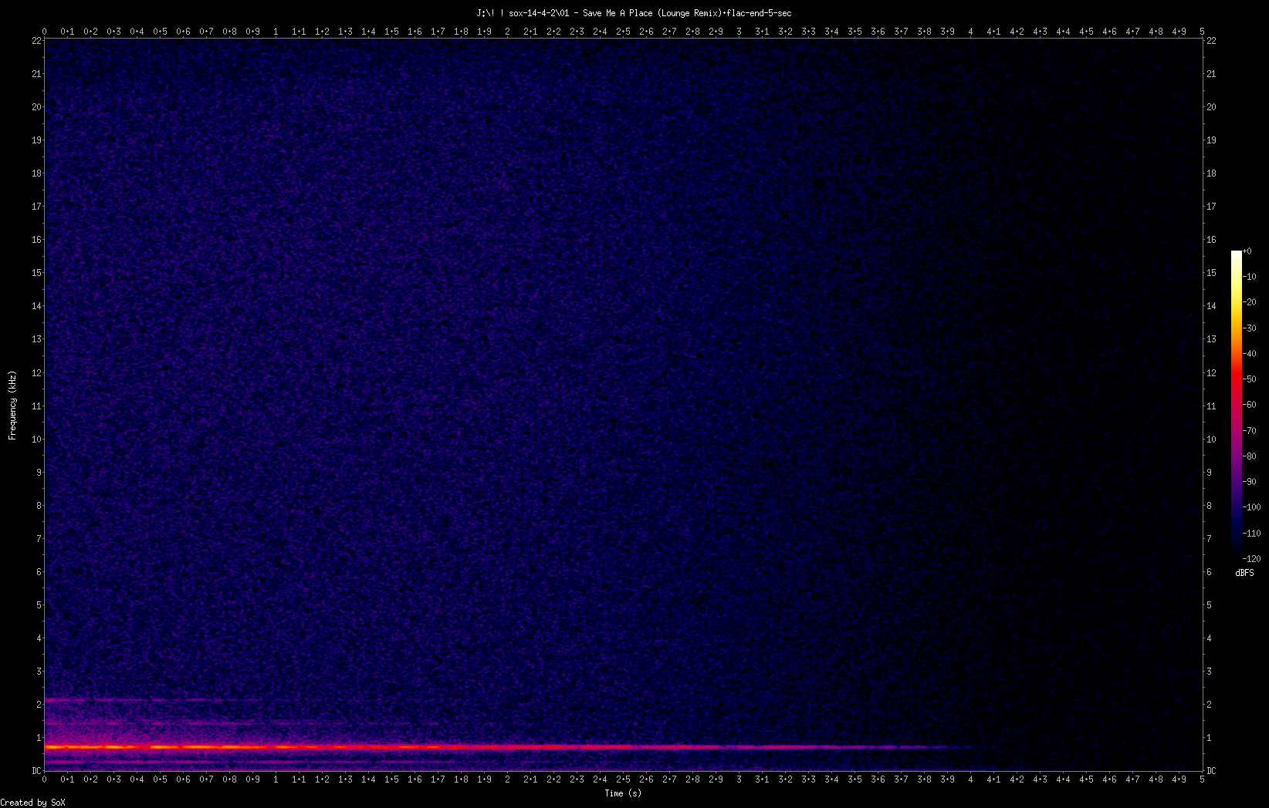Select the '-20' label on the color scale
Screen dimensions: 1269x808
click(x=1250, y=302)
